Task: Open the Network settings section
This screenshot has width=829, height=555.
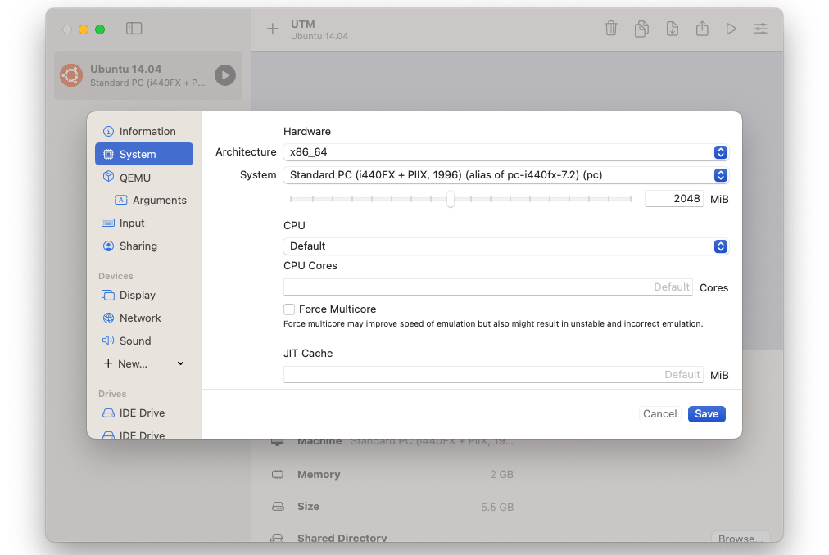Action: pos(139,318)
